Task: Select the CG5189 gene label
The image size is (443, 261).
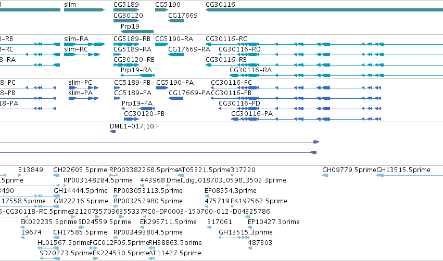Action: click(x=126, y=5)
